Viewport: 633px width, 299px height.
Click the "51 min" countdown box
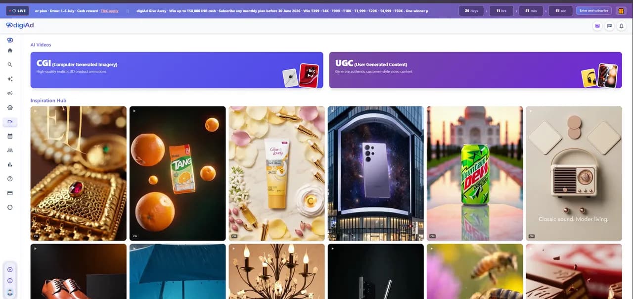(x=531, y=10)
